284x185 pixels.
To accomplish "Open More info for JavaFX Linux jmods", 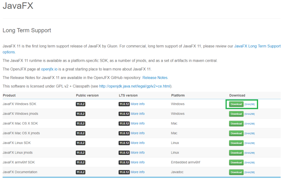I will coord(138,153).
